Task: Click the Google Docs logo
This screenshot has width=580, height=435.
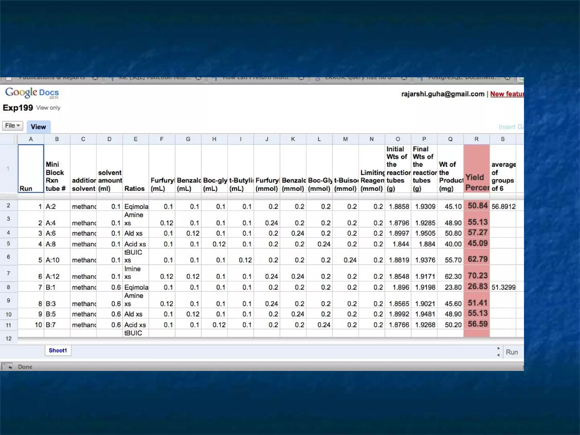Action: [x=32, y=93]
